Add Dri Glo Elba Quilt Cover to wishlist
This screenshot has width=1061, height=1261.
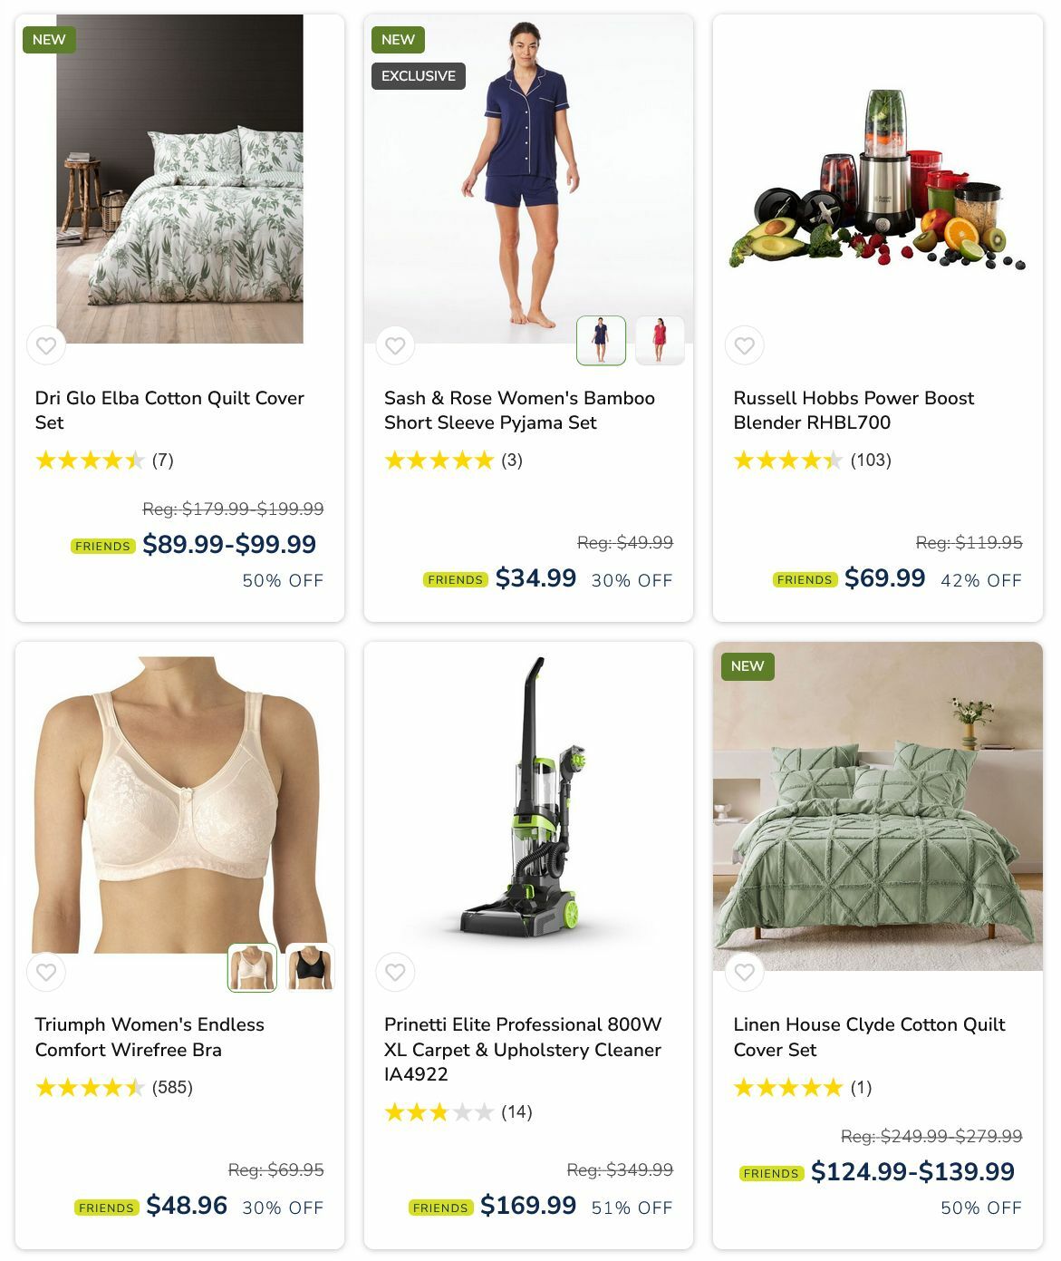click(46, 345)
